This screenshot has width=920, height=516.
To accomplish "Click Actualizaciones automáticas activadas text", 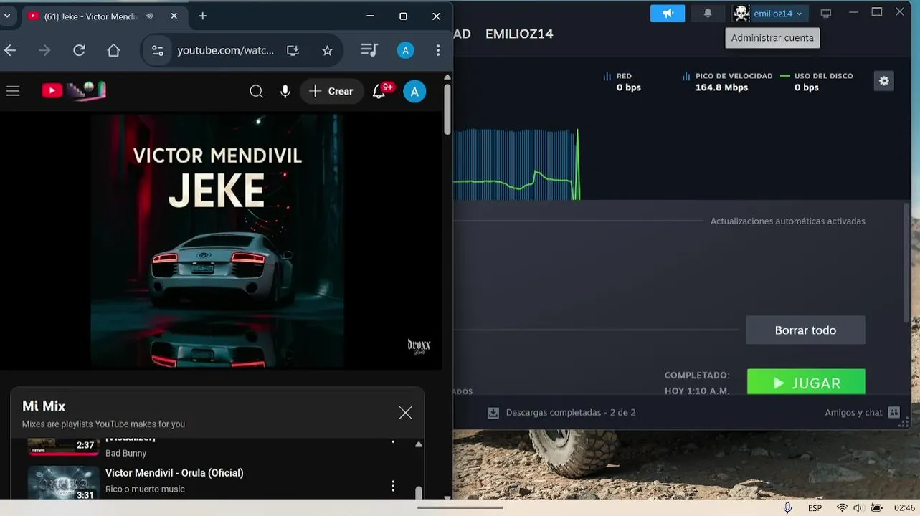I will coord(788,221).
